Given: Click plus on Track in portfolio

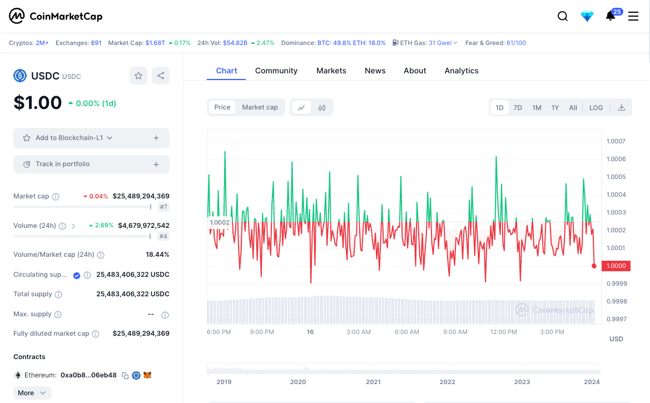Looking at the screenshot, I should click(156, 165).
